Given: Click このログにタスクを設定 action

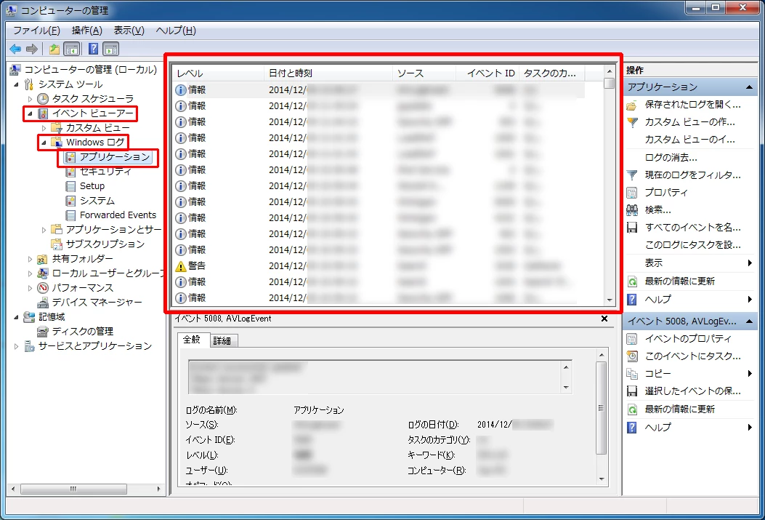Looking at the screenshot, I should [692, 244].
